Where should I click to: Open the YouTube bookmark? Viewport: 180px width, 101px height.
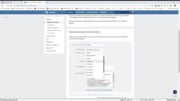tap(79, 9)
